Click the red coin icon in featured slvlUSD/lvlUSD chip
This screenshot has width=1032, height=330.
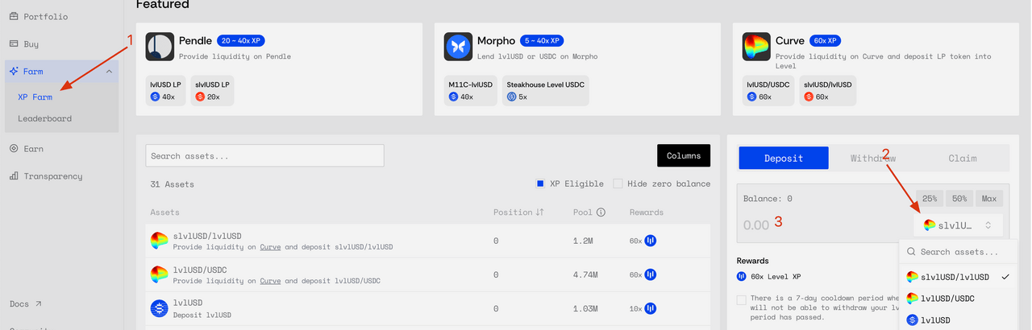810,97
